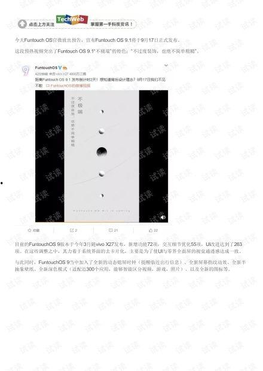Favorite the post with the star icon

33,230
